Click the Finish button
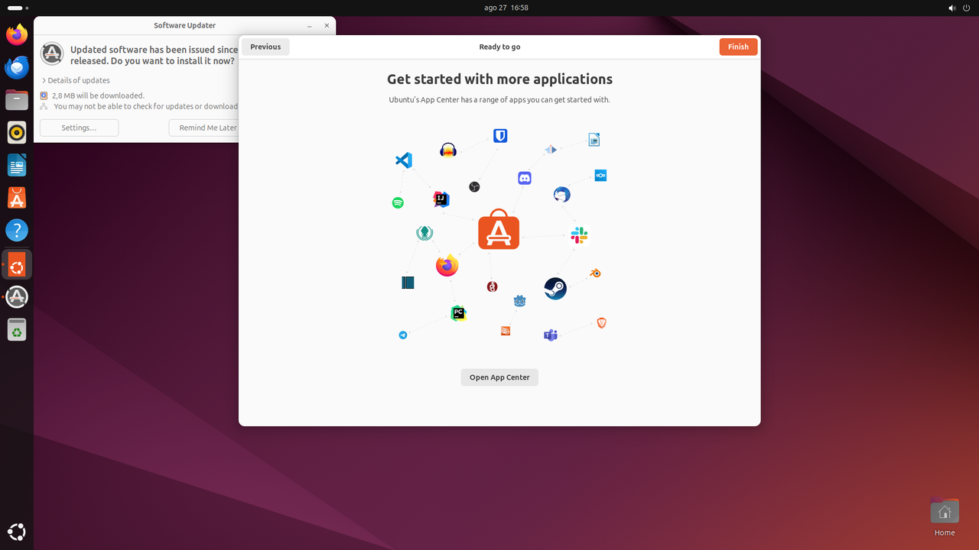 pyautogui.click(x=737, y=47)
